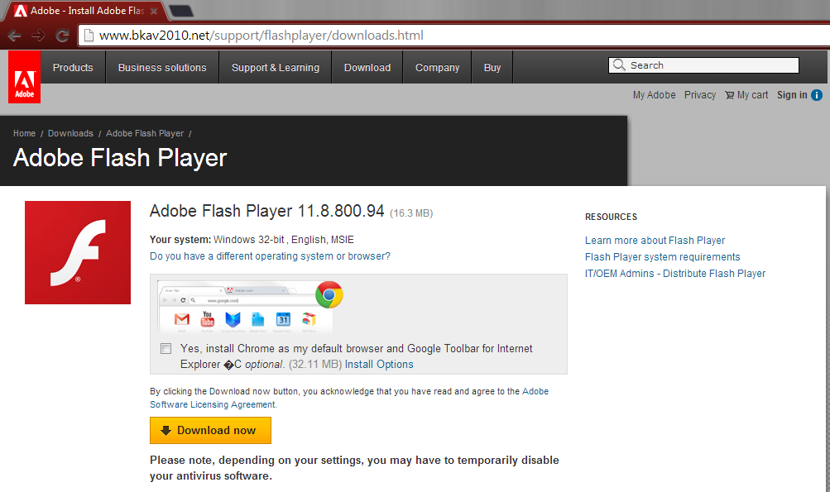The height and width of the screenshot is (492, 830).
Task: Click the '(16.3 MB)' file size text
Action: point(411,213)
